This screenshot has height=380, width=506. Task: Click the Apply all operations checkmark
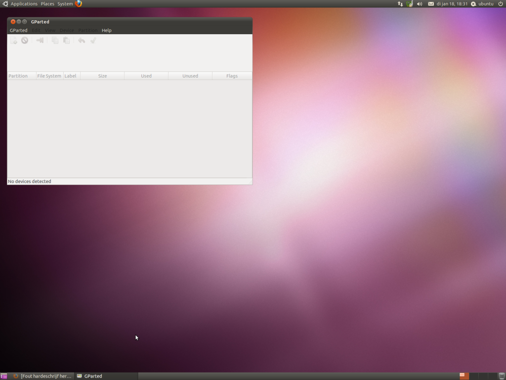click(93, 41)
